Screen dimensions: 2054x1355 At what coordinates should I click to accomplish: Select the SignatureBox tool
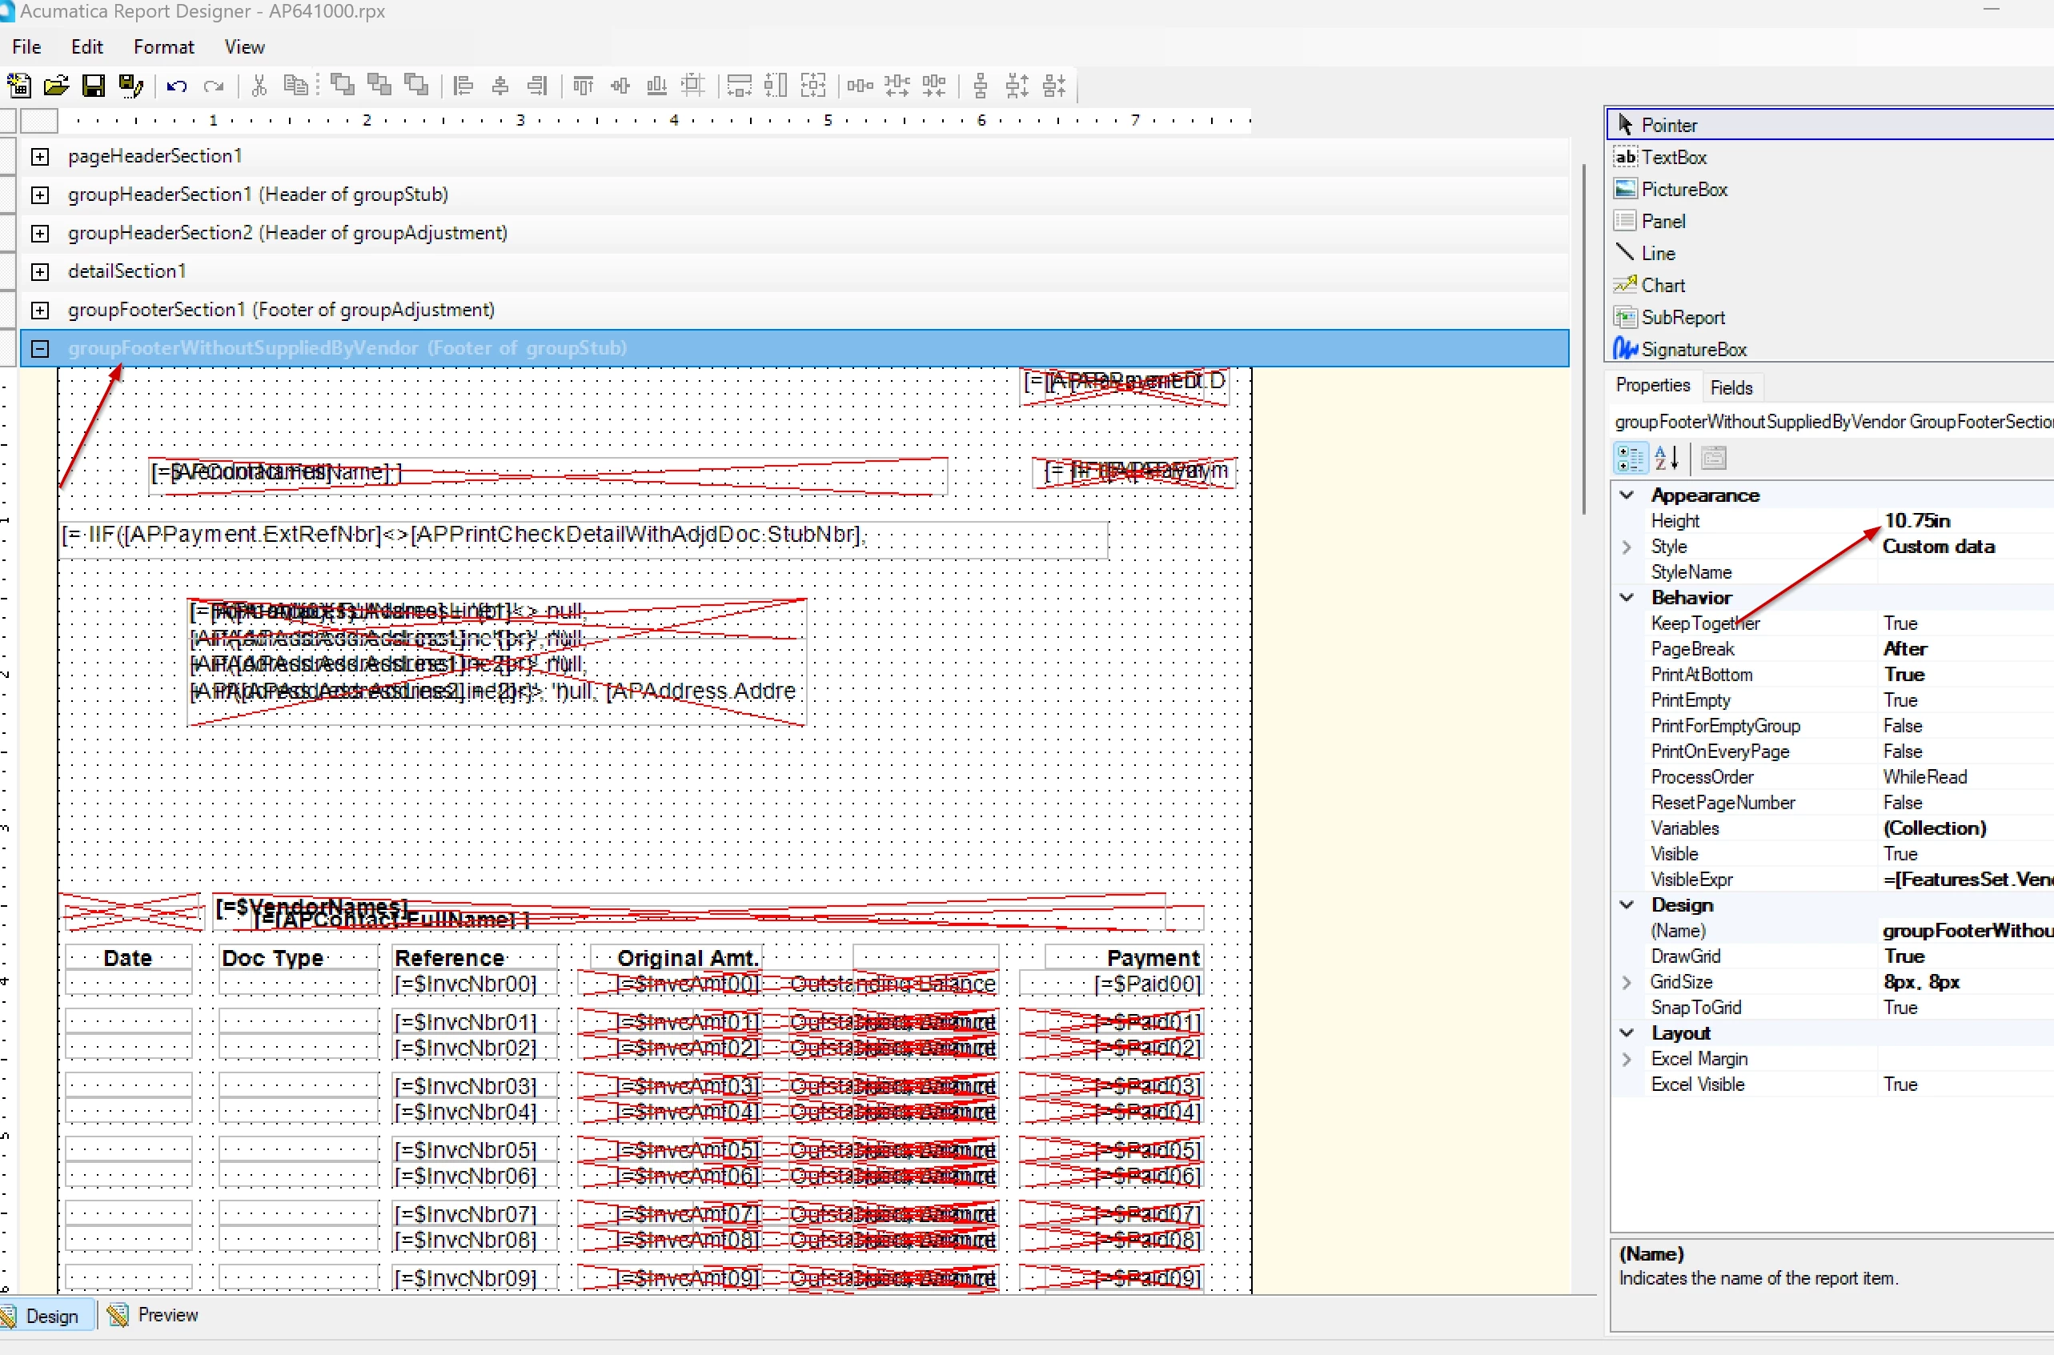1693,349
